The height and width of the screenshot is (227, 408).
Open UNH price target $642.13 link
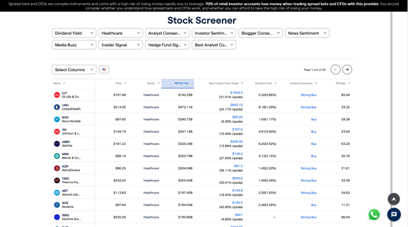pos(236,105)
